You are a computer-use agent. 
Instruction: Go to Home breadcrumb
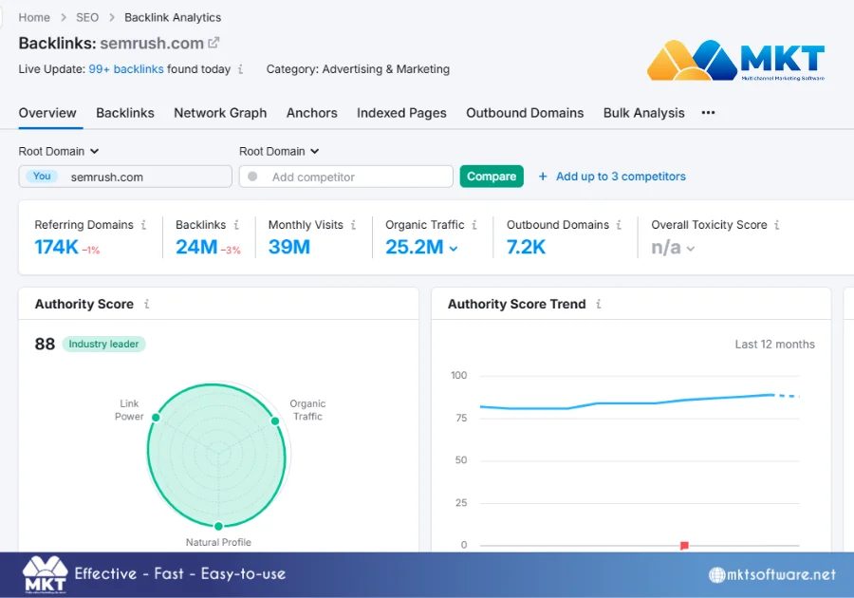[34, 17]
